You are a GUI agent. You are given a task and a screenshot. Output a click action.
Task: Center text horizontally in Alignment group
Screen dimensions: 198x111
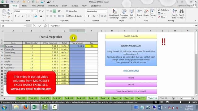(x=51, y=16)
